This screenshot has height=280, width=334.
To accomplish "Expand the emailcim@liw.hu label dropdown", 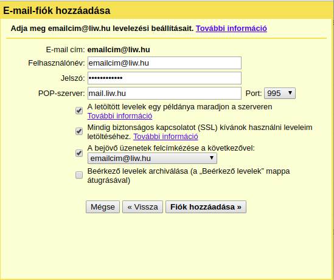I will click(152, 158).
